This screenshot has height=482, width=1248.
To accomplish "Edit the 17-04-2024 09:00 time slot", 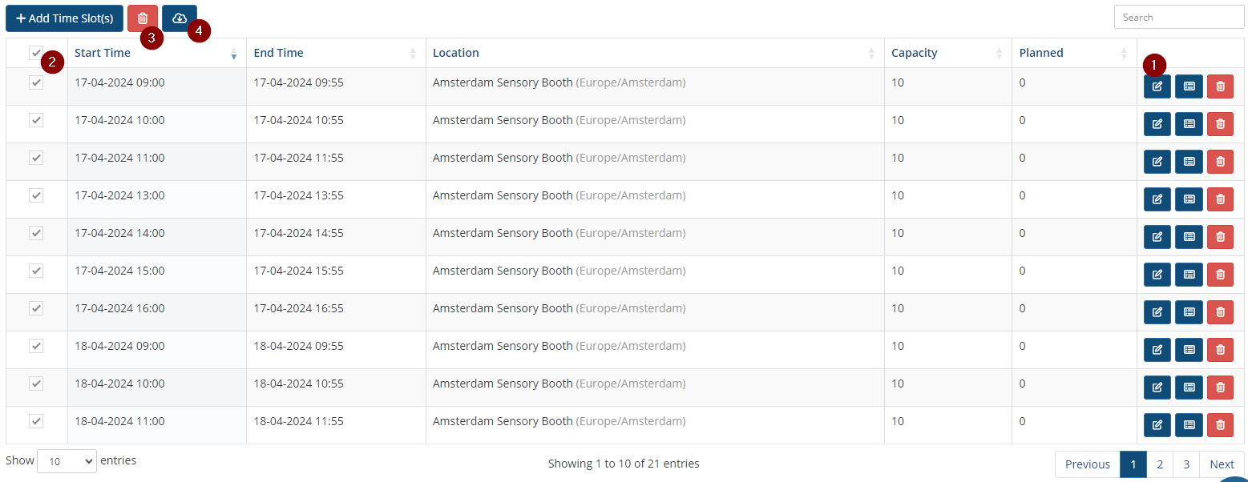I will [x=1157, y=86].
